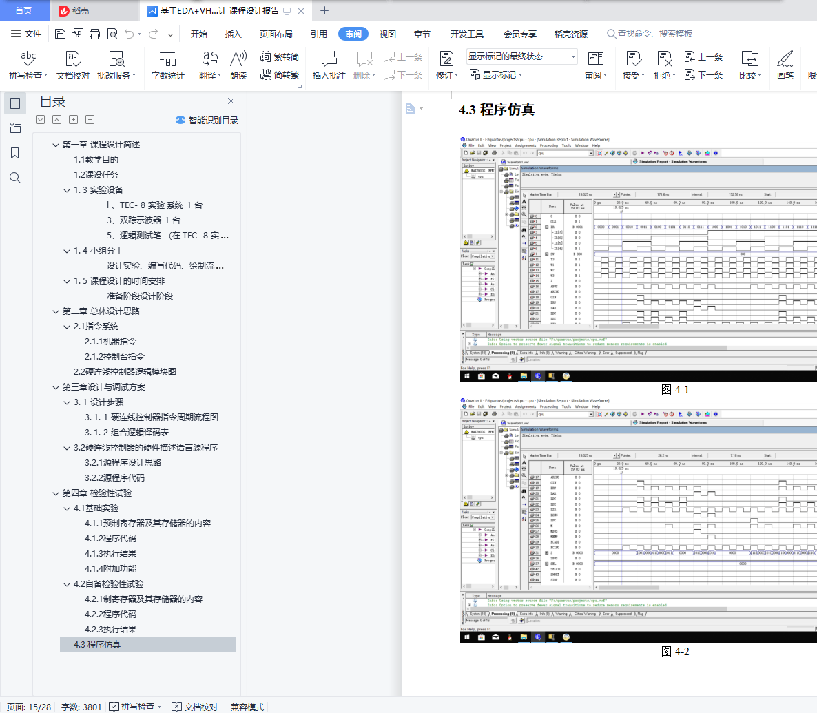Switch to the 插入 ribbon tab
Viewport: 817px width, 713px height.
[234, 34]
